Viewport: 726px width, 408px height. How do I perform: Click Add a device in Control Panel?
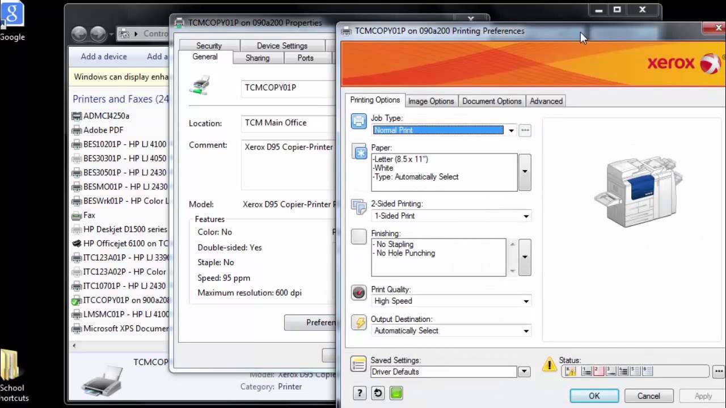tap(104, 56)
